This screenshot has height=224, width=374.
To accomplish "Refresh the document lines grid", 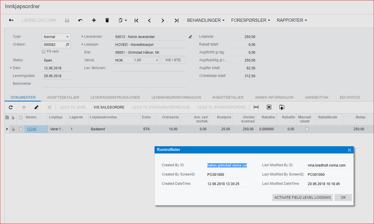I will [x=11, y=107].
